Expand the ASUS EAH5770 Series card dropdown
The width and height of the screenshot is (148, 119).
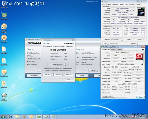(x=115, y=97)
